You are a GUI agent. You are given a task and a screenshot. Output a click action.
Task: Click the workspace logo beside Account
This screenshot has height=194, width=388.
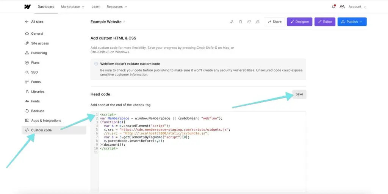point(342,7)
